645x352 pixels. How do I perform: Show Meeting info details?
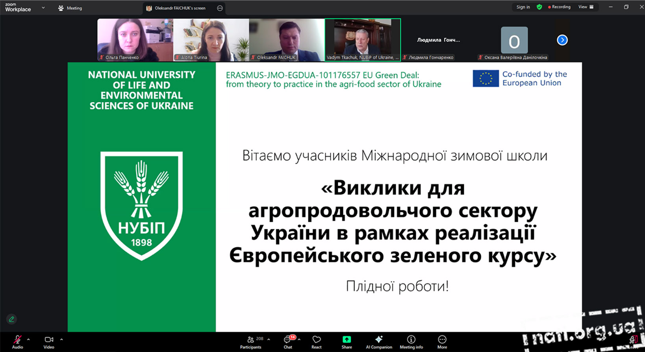pyautogui.click(x=411, y=341)
